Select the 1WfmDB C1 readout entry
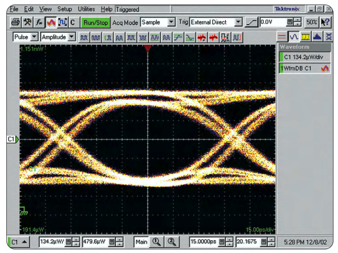The image size is (338, 253). coord(304,68)
